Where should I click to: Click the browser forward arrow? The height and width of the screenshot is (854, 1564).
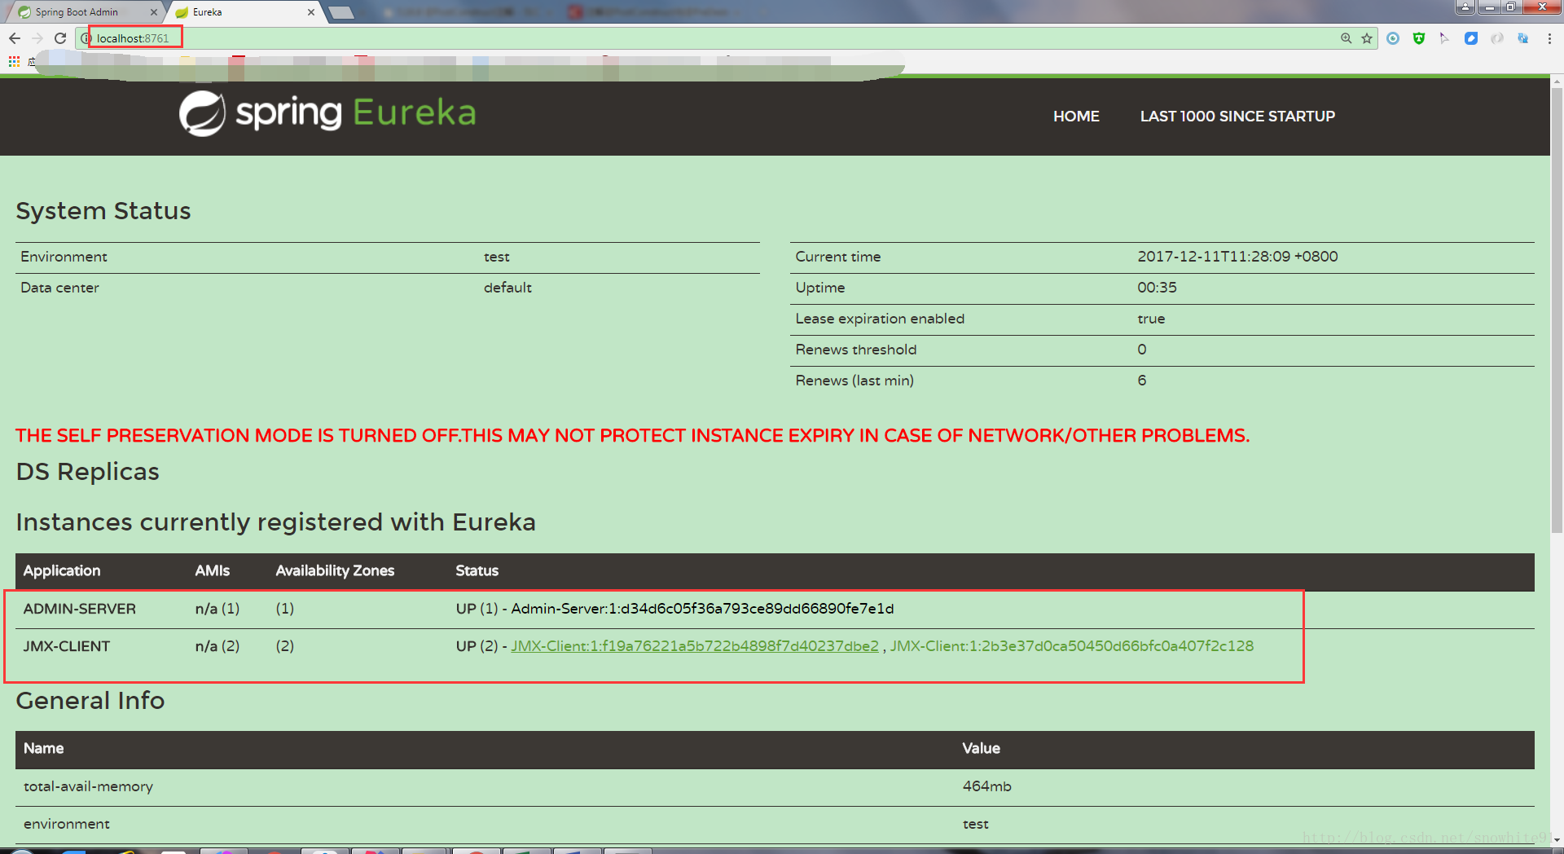pyautogui.click(x=37, y=38)
